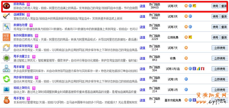This screenshot has height=108, width=229.
Task: View 详情 for 制作阿里数据包
Action: click(x=142, y=38)
